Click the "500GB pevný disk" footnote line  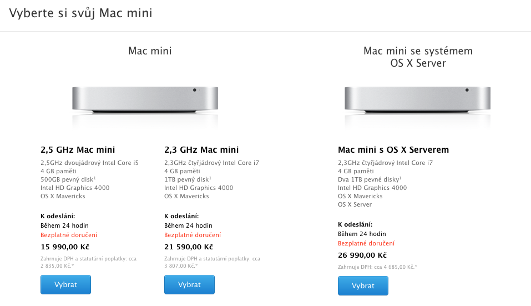68,179
